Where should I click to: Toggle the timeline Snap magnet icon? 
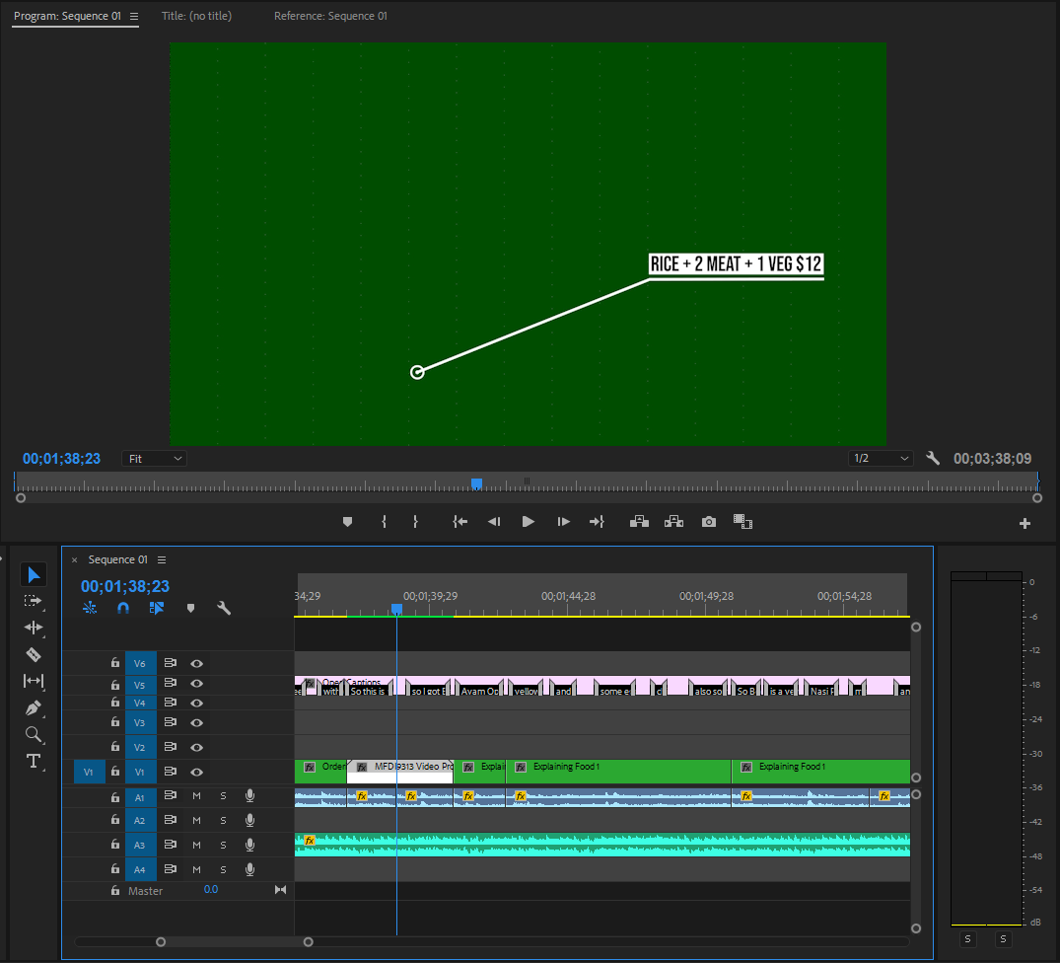point(123,608)
